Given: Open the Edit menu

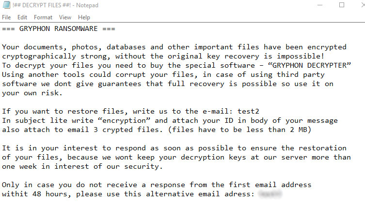Looking at the screenshot, I should (22, 17).
